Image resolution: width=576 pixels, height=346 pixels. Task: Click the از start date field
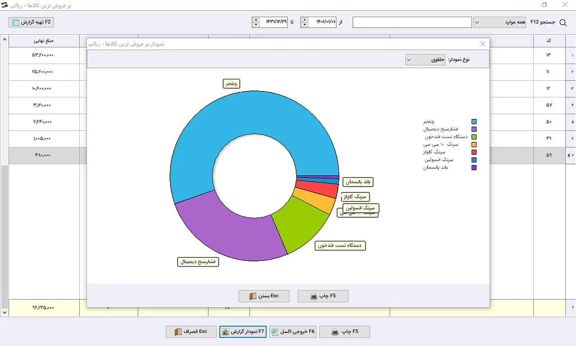[x=322, y=22]
